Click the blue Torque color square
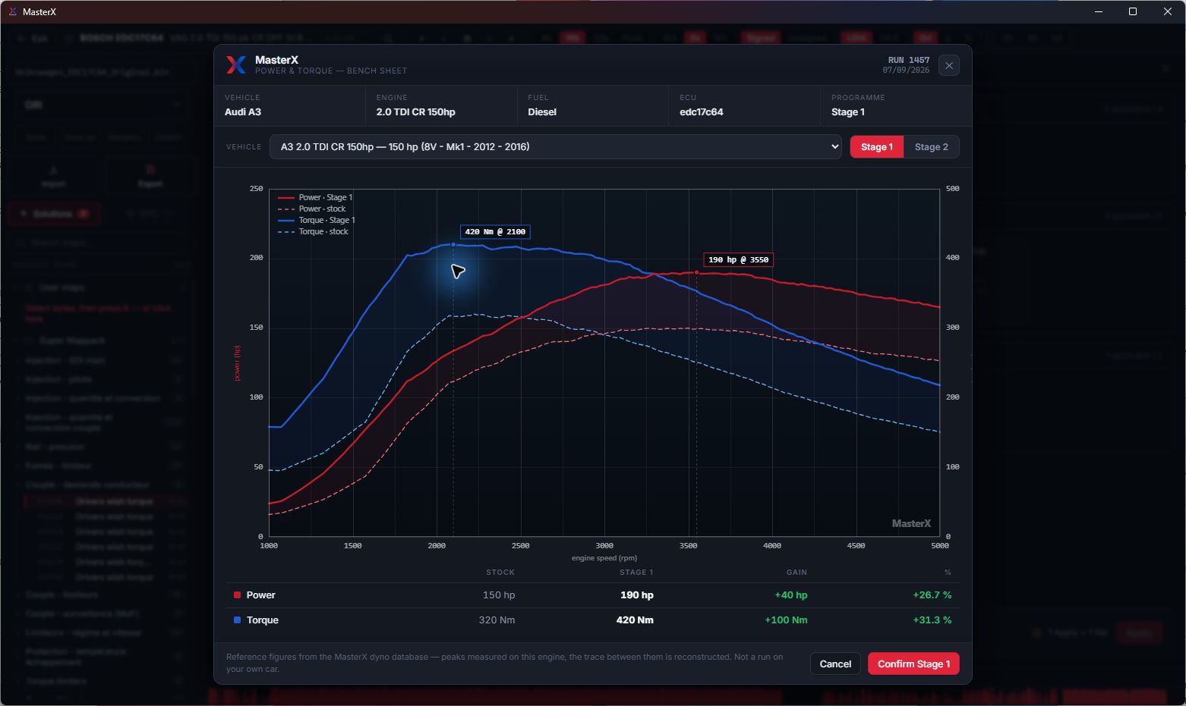Screen dimensions: 1186x706 [238, 620]
